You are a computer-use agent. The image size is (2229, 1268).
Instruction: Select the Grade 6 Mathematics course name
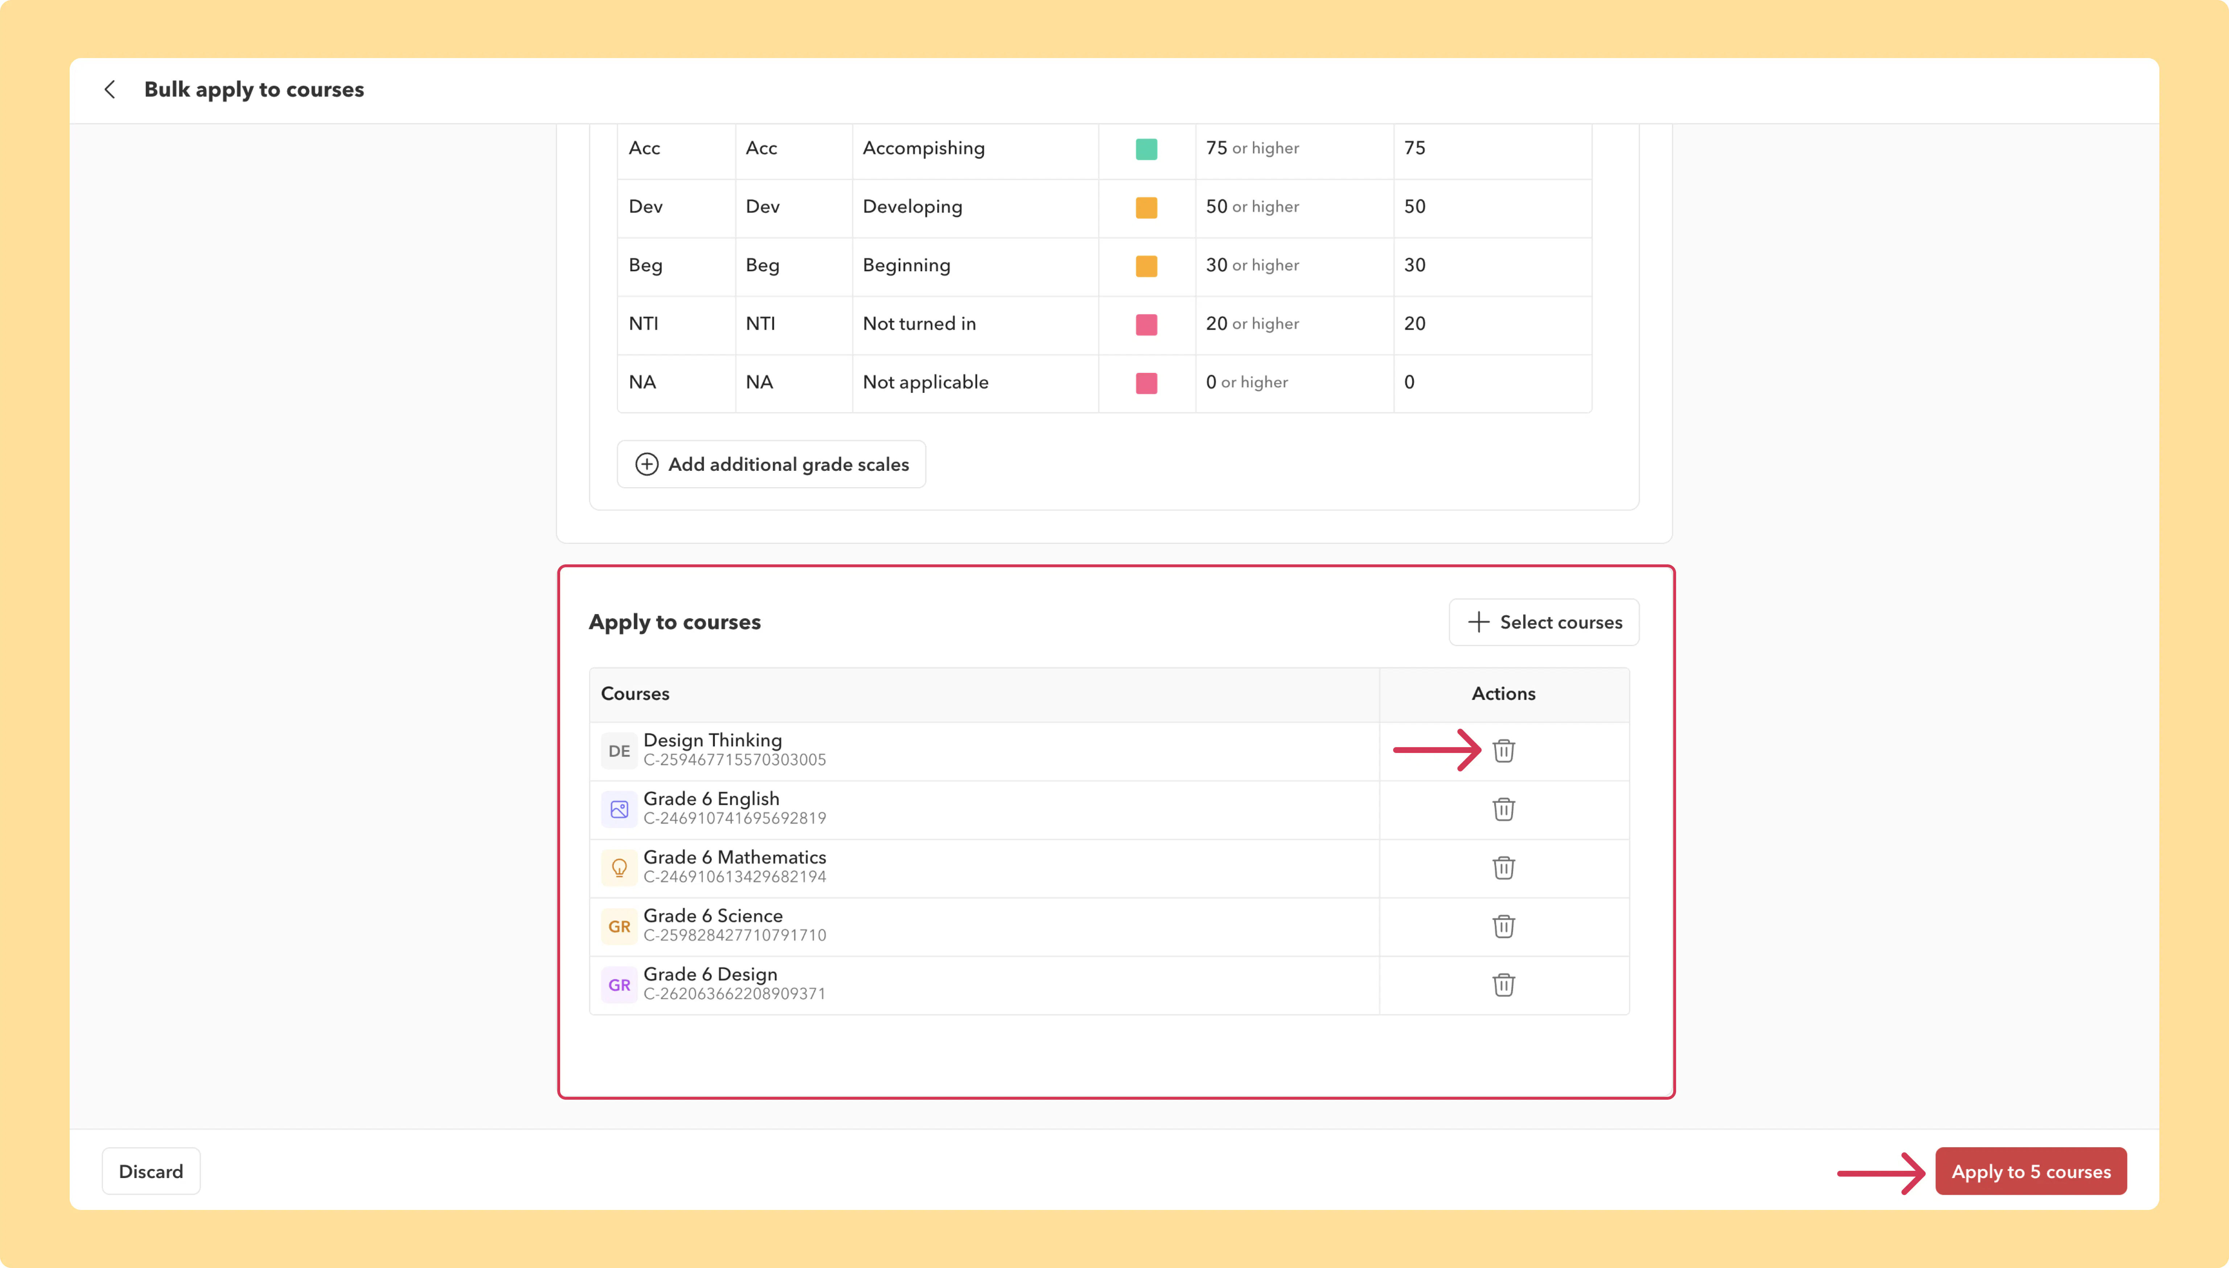(735, 857)
